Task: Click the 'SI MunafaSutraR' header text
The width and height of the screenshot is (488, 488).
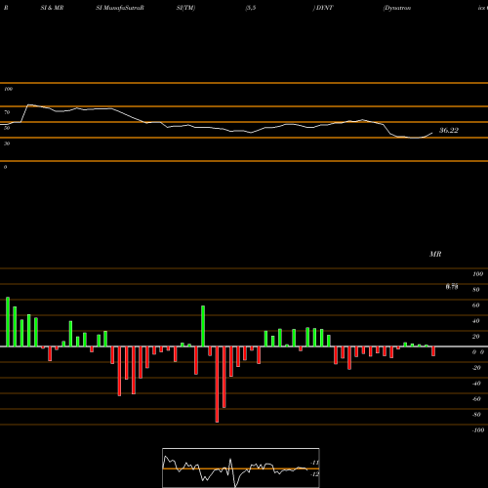Action: point(120,8)
